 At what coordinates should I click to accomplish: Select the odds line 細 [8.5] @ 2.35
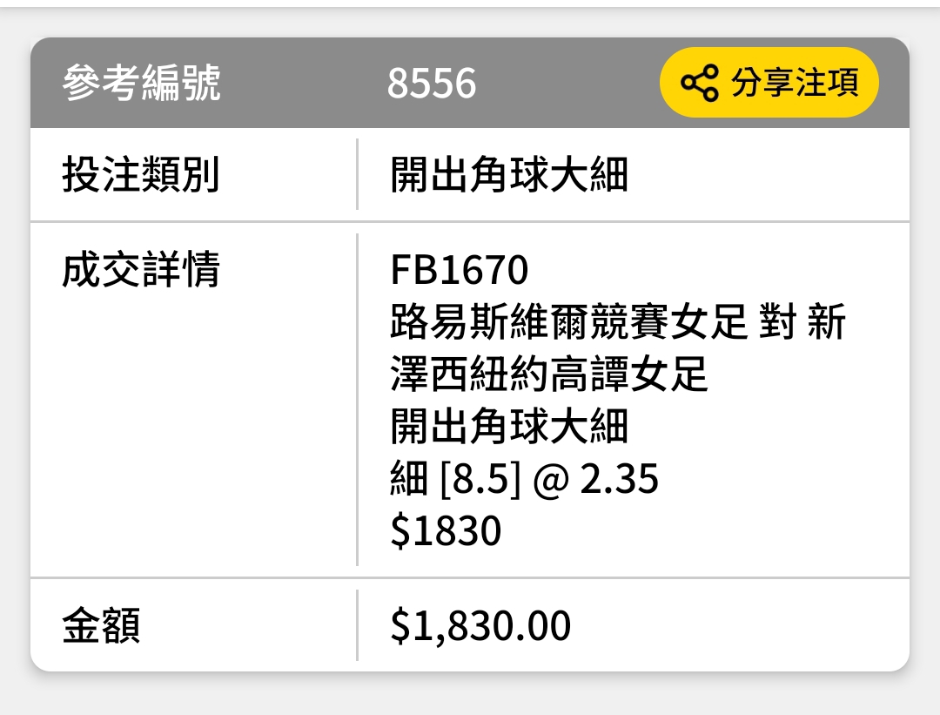[x=524, y=479]
